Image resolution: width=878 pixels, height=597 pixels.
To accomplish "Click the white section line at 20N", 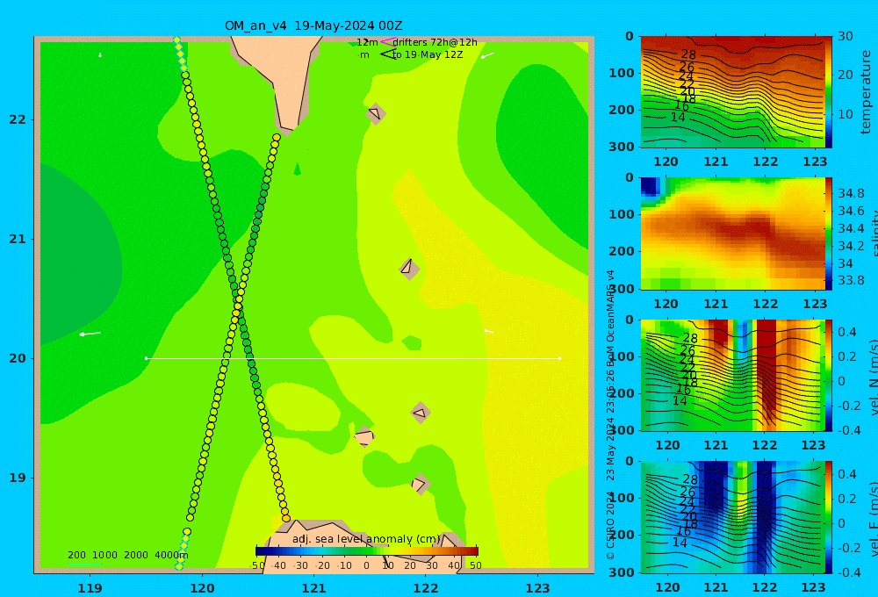I will pyautogui.click(x=353, y=358).
